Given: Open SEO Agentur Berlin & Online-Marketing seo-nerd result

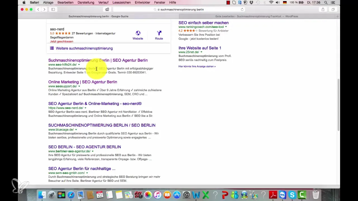Looking at the screenshot, I should [95, 104].
